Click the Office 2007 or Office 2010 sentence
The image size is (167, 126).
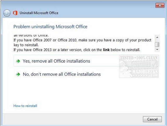coord(82,40)
